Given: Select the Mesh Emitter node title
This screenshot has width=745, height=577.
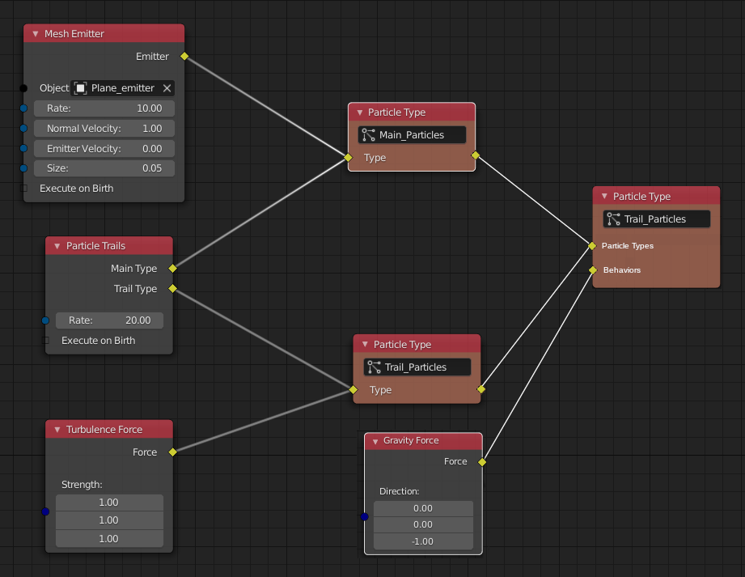Looking at the screenshot, I should pyautogui.click(x=74, y=34).
